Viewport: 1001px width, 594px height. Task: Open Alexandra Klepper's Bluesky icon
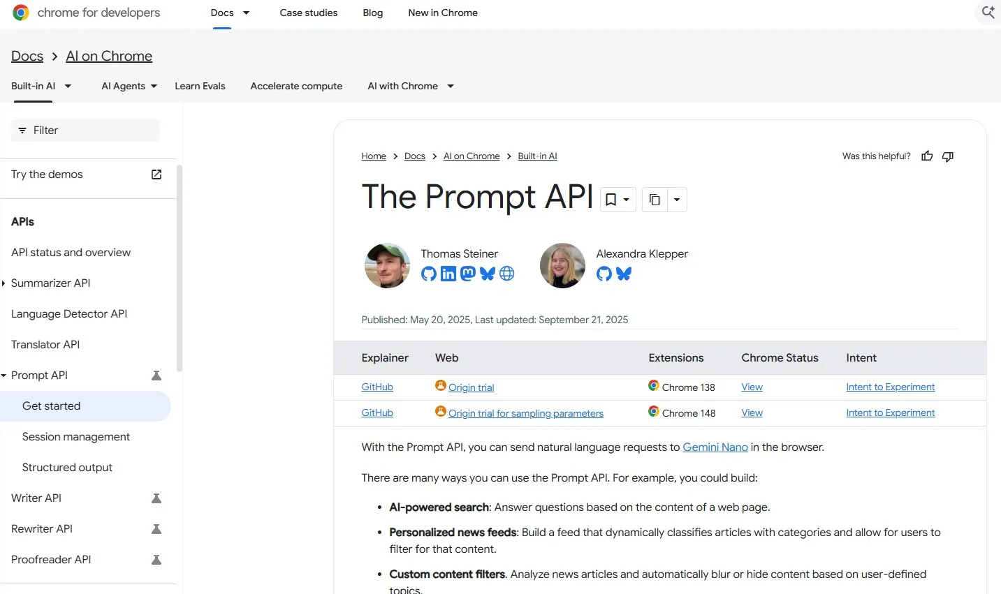(624, 274)
